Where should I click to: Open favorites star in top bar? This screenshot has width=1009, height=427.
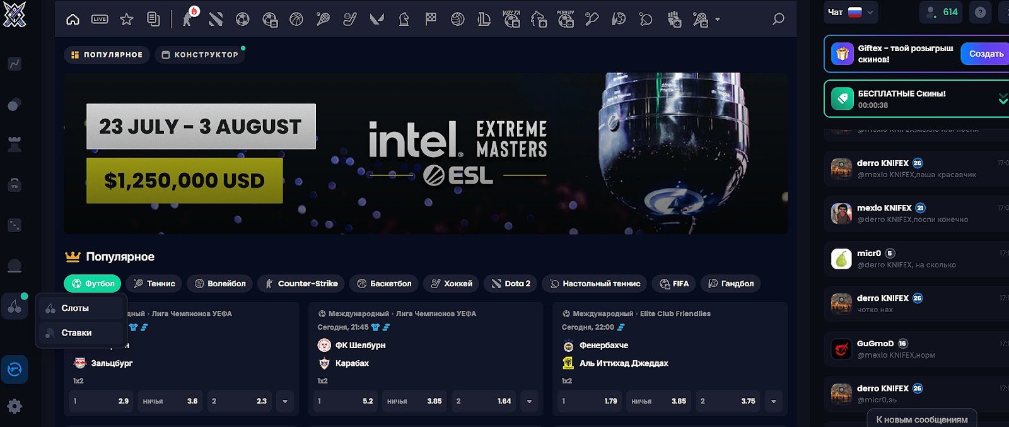click(127, 20)
